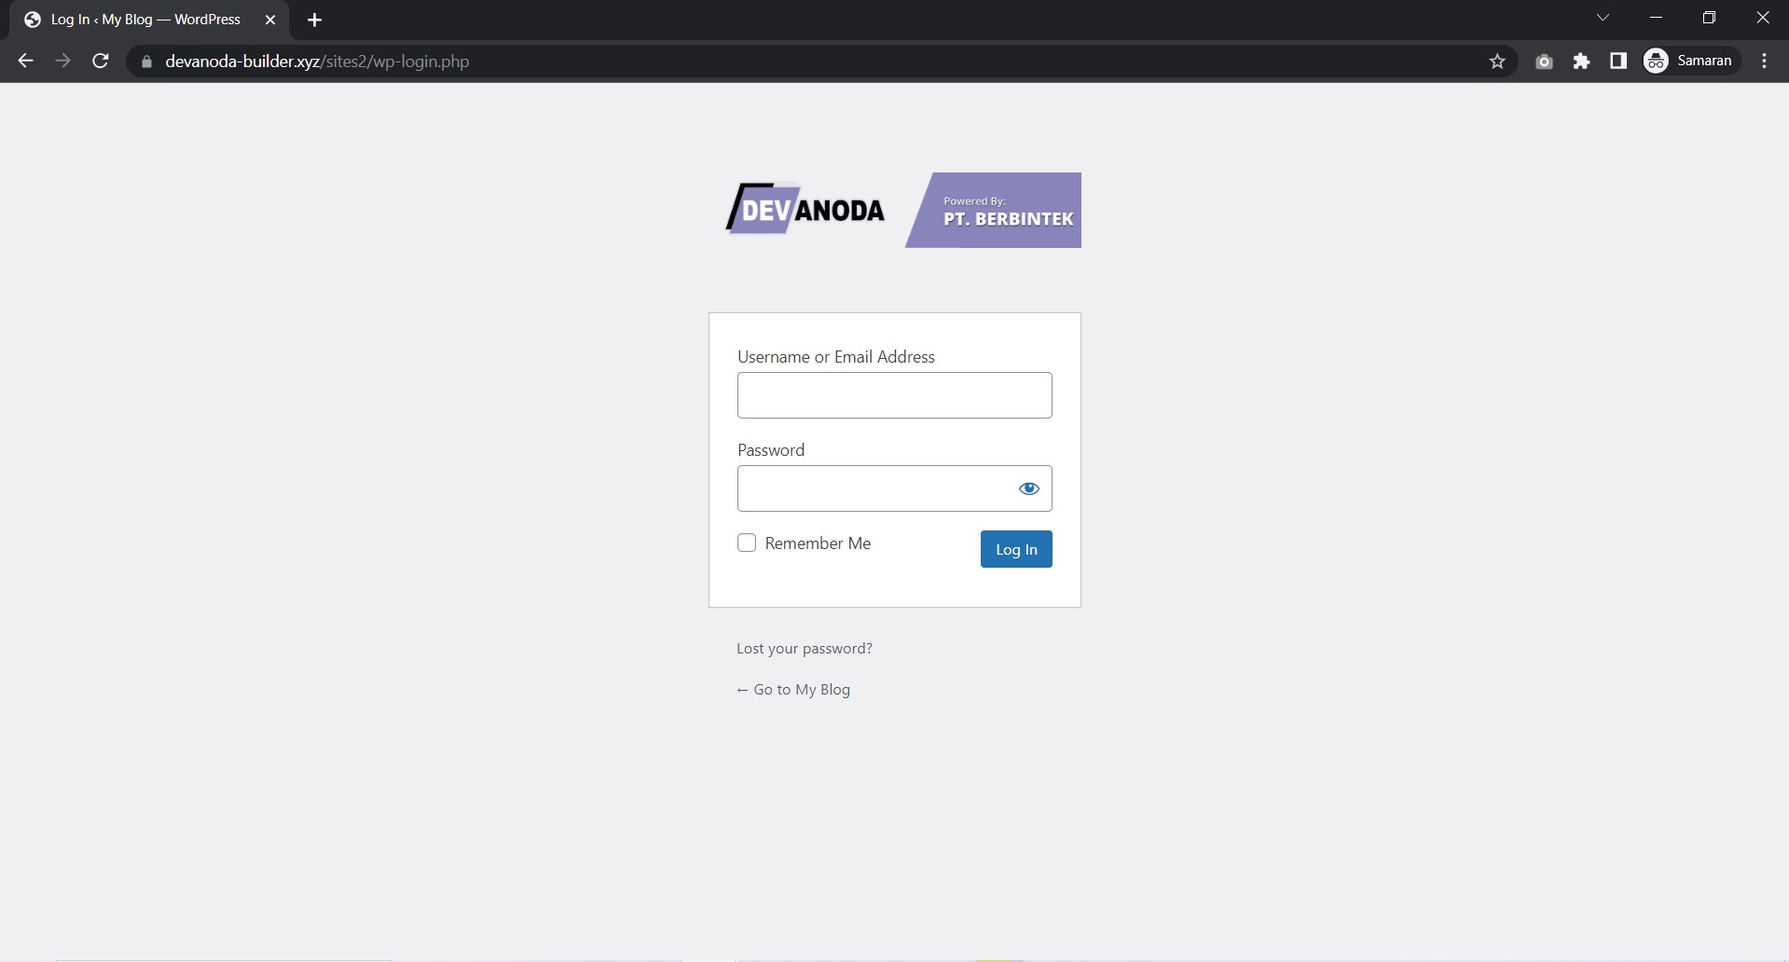Click the Username or Email Address label
Viewport: 1789px width, 962px height.
click(x=836, y=357)
